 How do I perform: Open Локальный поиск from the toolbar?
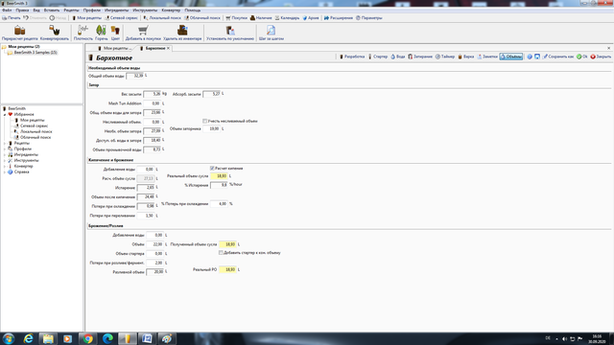point(162,18)
